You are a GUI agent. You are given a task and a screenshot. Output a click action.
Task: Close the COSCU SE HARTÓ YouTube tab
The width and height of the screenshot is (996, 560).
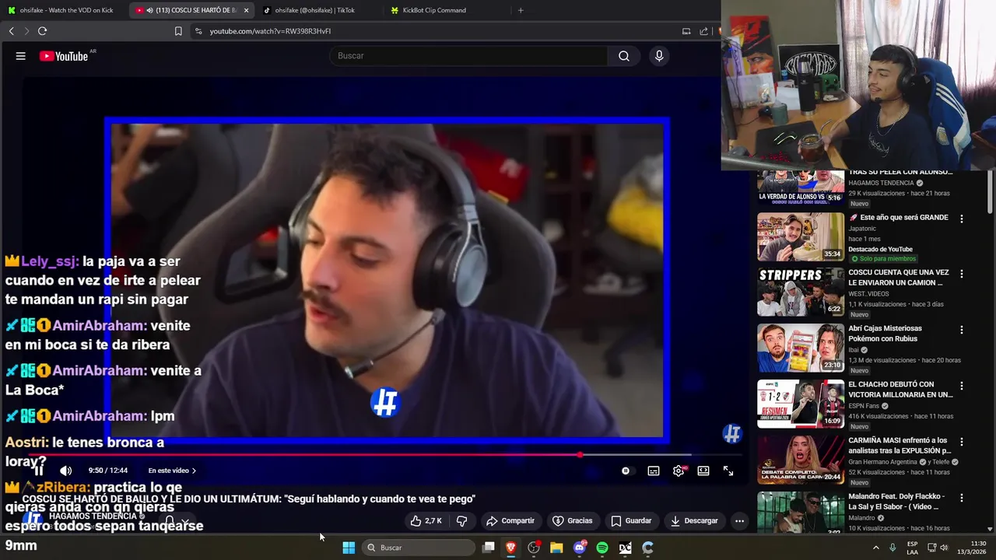coord(246,10)
